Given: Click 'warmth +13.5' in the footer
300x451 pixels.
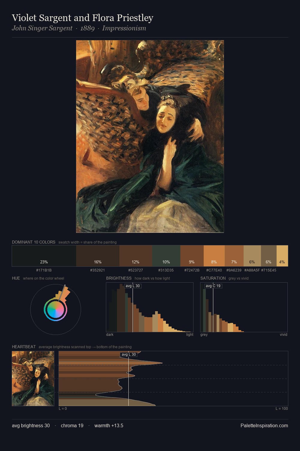Looking at the screenshot, I should click(109, 425).
